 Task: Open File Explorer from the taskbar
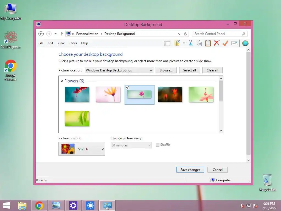[22, 206]
